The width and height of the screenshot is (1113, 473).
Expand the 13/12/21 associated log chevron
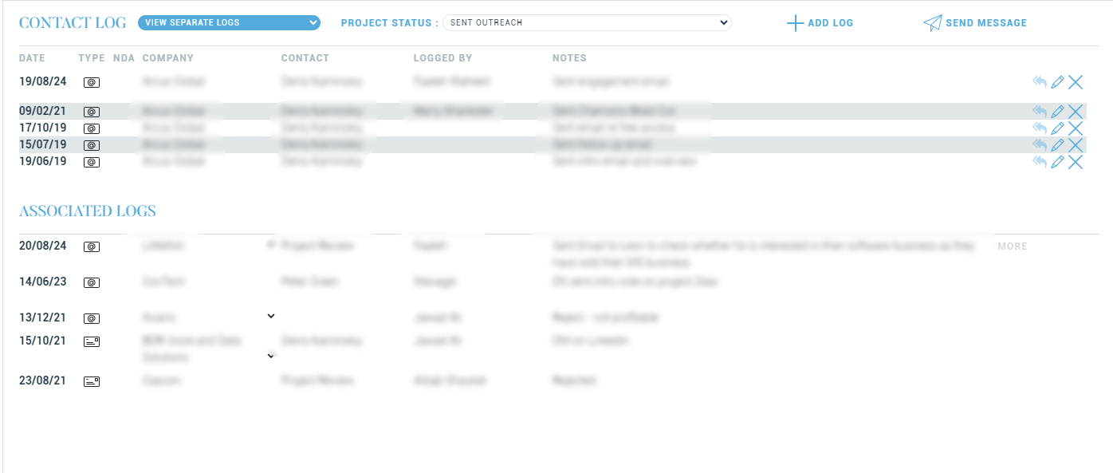pos(270,317)
